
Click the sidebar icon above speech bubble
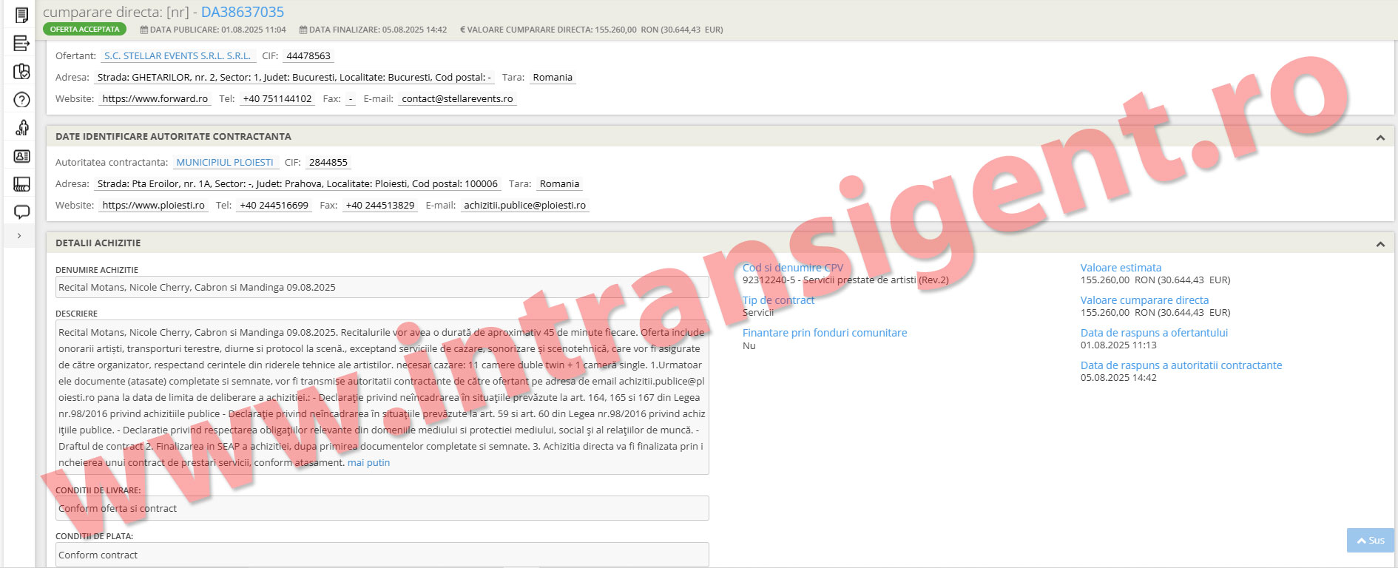click(x=21, y=184)
